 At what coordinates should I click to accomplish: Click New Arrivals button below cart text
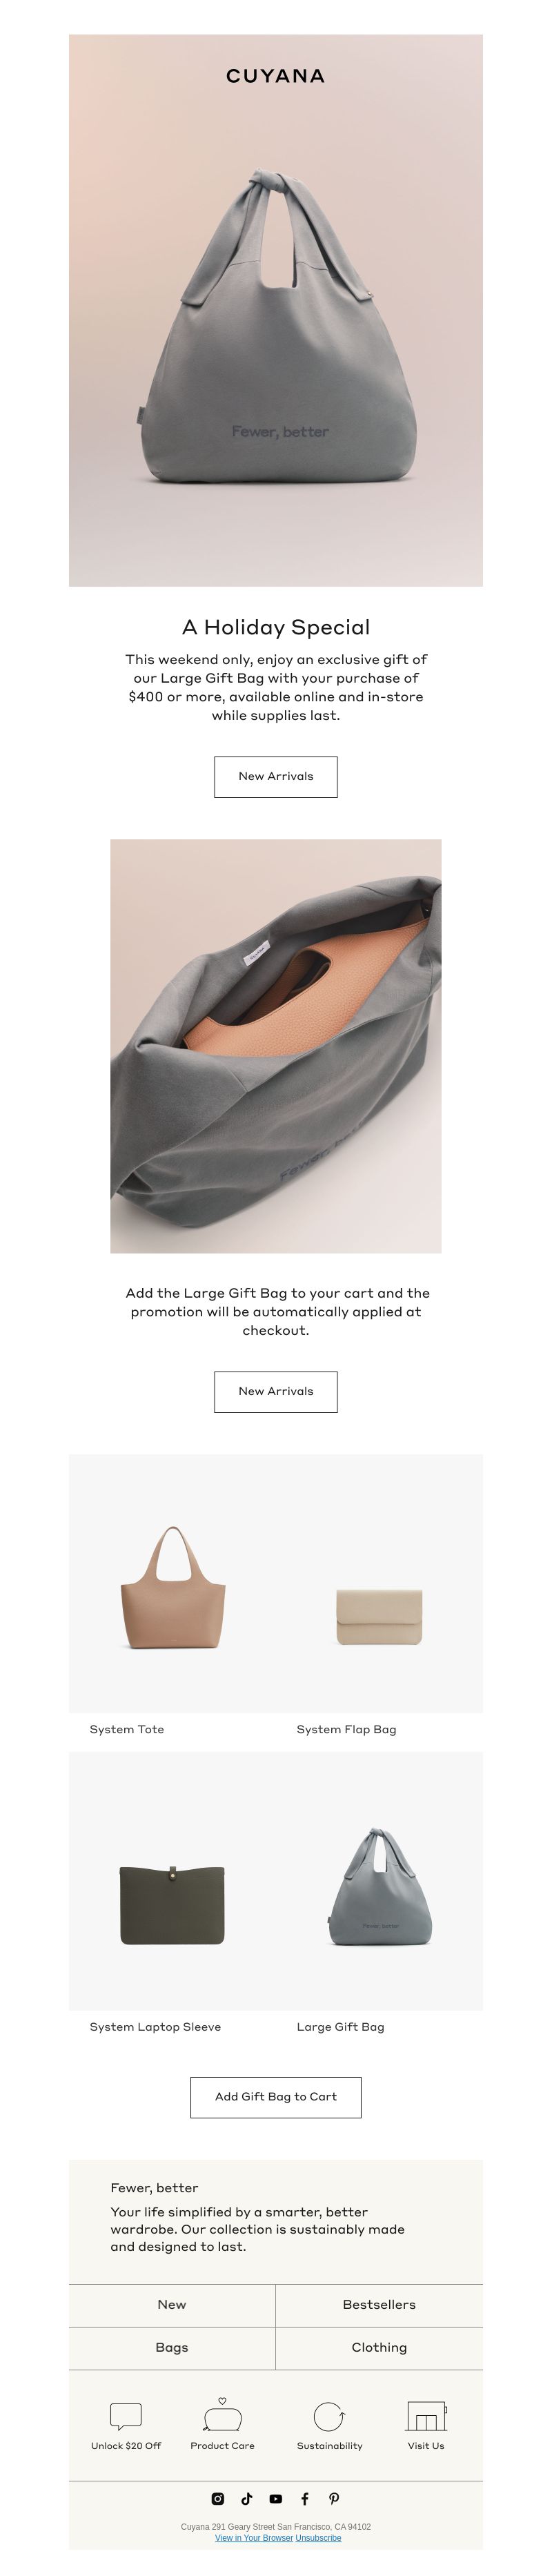point(276,1391)
